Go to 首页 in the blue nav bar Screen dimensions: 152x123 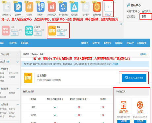2,43
